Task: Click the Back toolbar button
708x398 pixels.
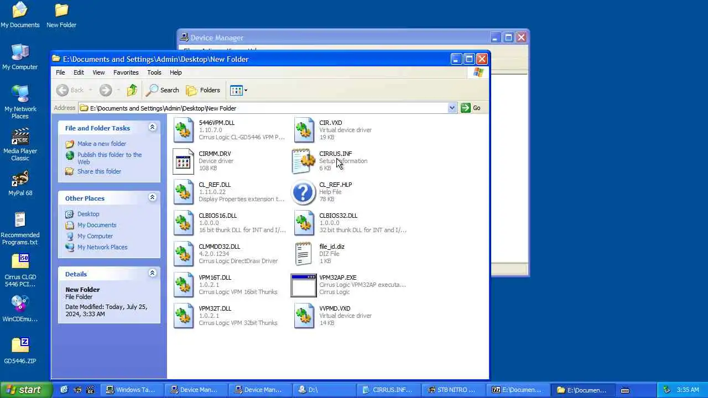Action: [70, 90]
